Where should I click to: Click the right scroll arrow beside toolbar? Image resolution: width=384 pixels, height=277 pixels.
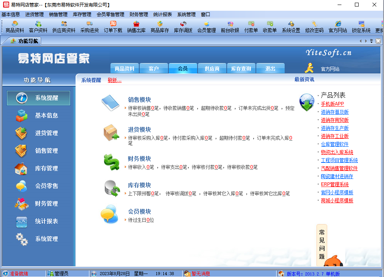point(366,41)
